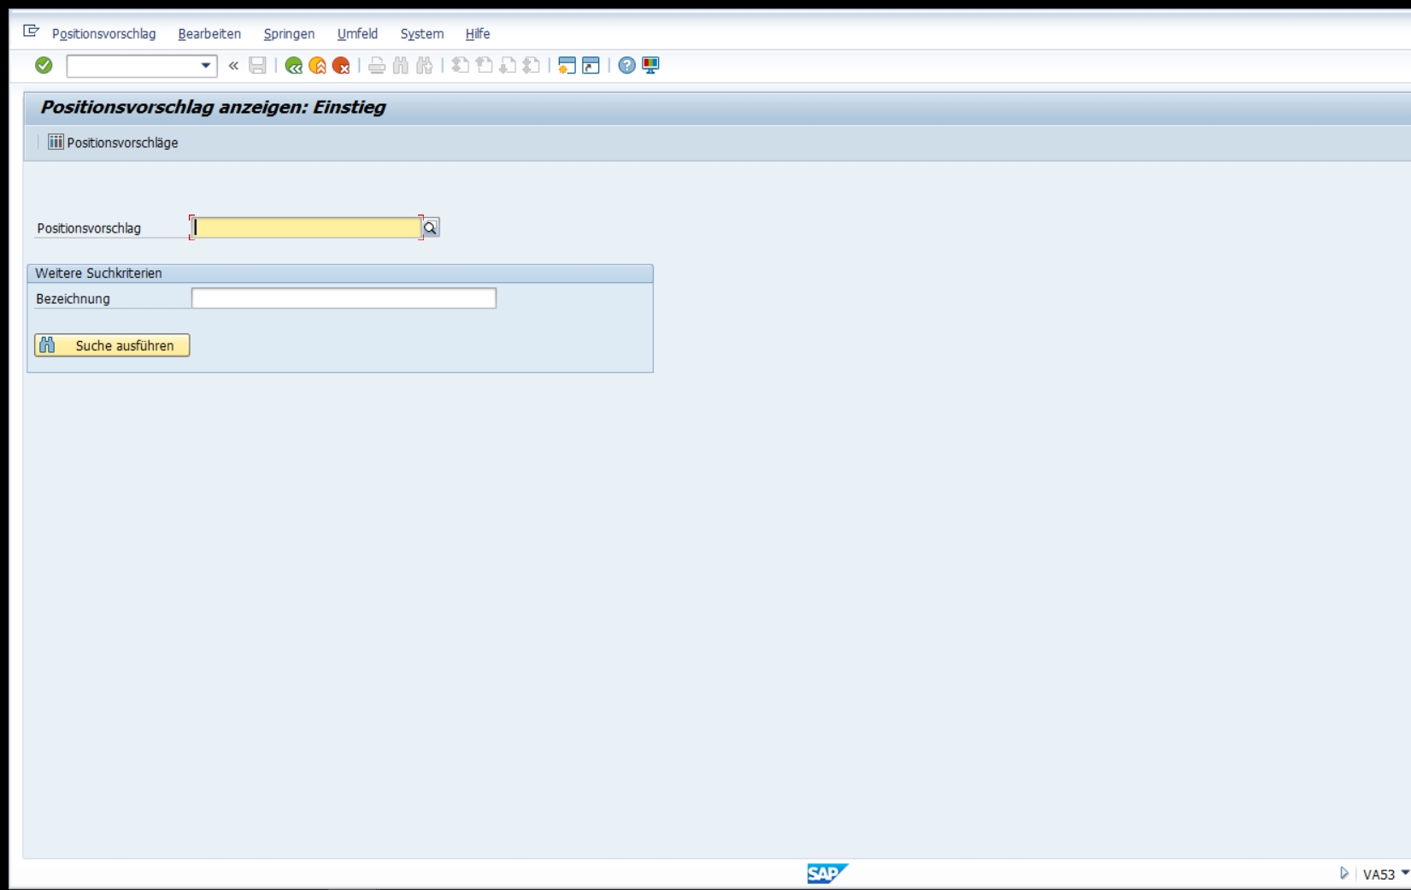Click the green Back arrow icon
The width and height of the screenshot is (1411, 890).
point(293,65)
